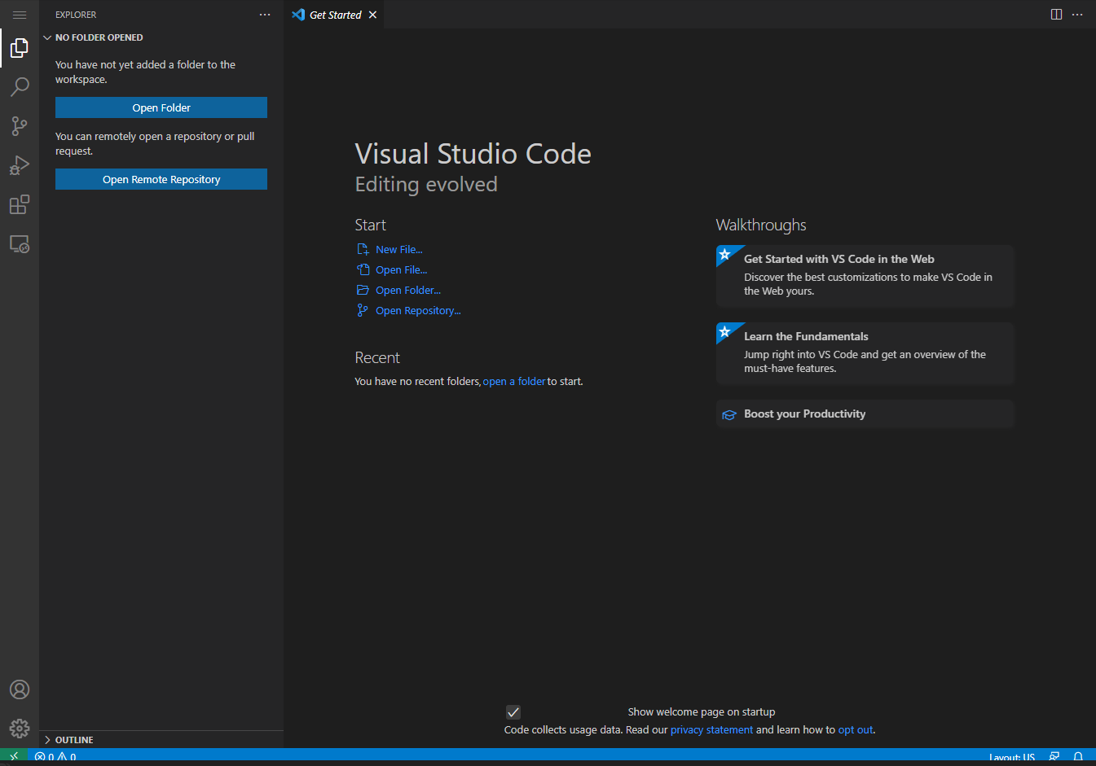Click the Open File... link
The width and height of the screenshot is (1096, 766).
402,269
